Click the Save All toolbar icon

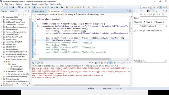click(x=10, y=7)
